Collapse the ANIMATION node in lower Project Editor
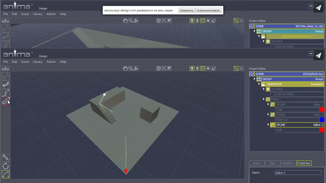The width and height of the screenshot is (326, 183). pyautogui.click(x=259, y=84)
